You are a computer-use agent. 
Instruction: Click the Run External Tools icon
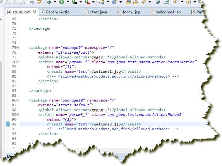coord(87,2)
